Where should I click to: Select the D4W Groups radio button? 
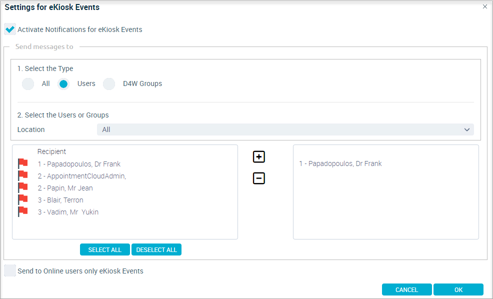[x=109, y=84]
